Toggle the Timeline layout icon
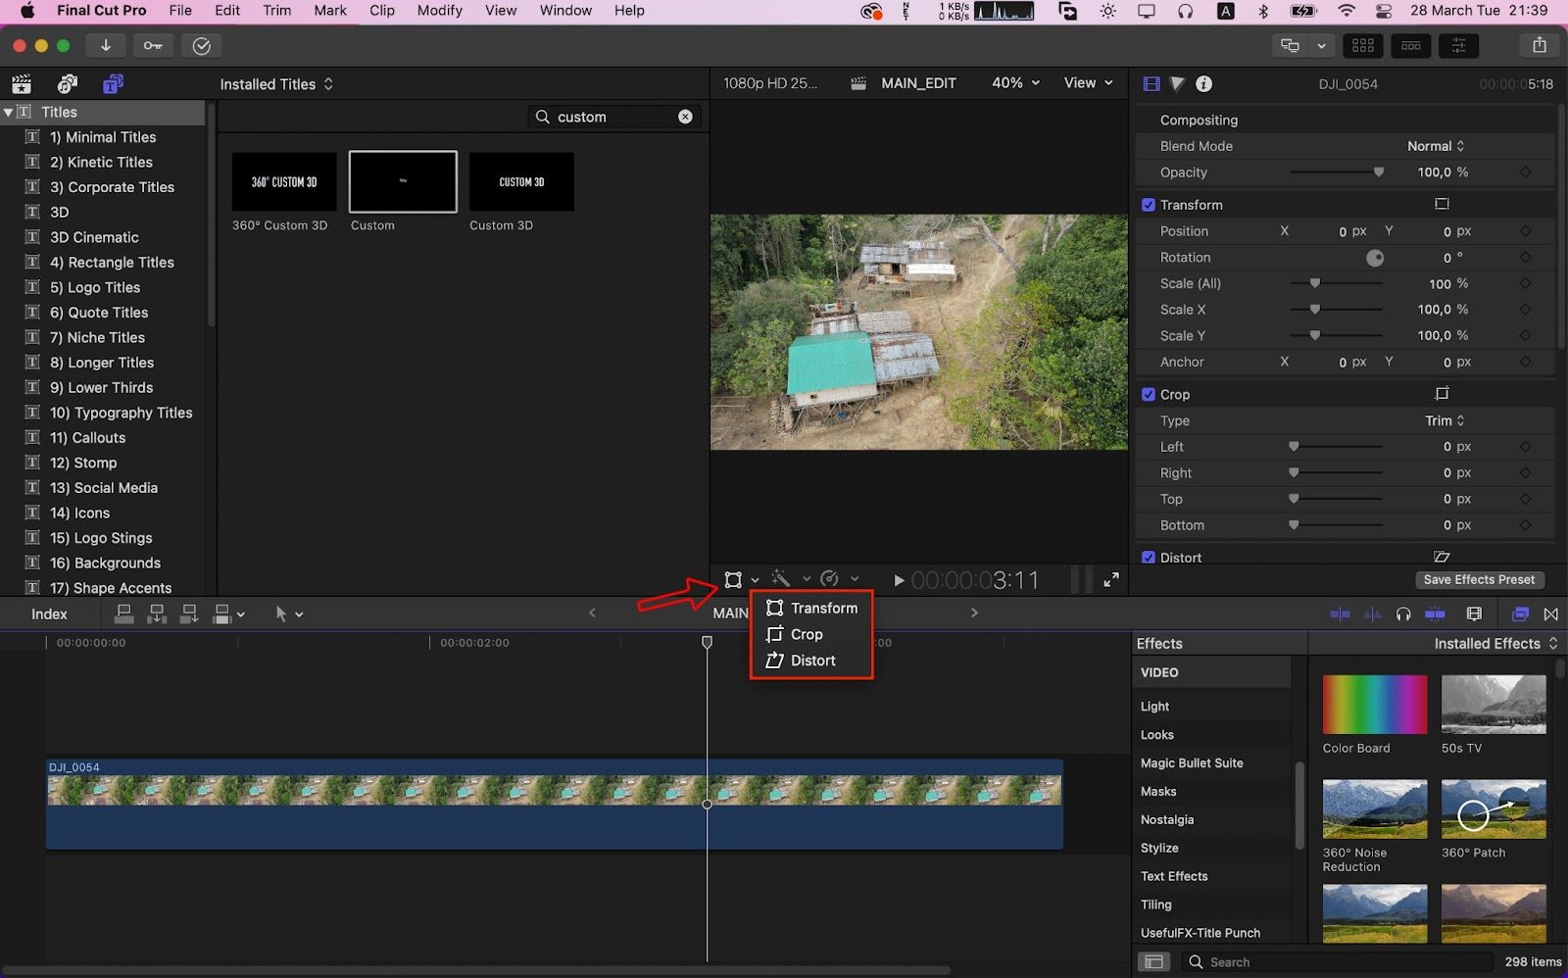The width and height of the screenshot is (1568, 978). (x=1410, y=45)
